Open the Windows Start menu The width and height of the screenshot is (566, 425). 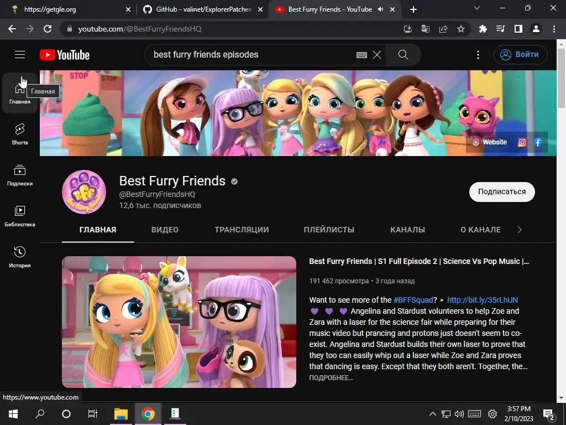pyautogui.click(x=13, y=413)
